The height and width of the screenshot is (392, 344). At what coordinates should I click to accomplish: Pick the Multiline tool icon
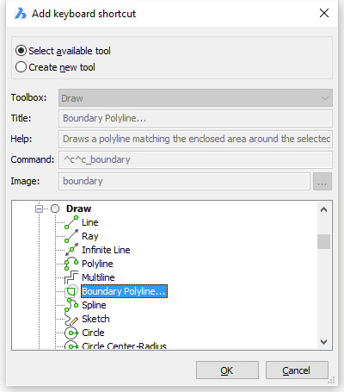71,277
